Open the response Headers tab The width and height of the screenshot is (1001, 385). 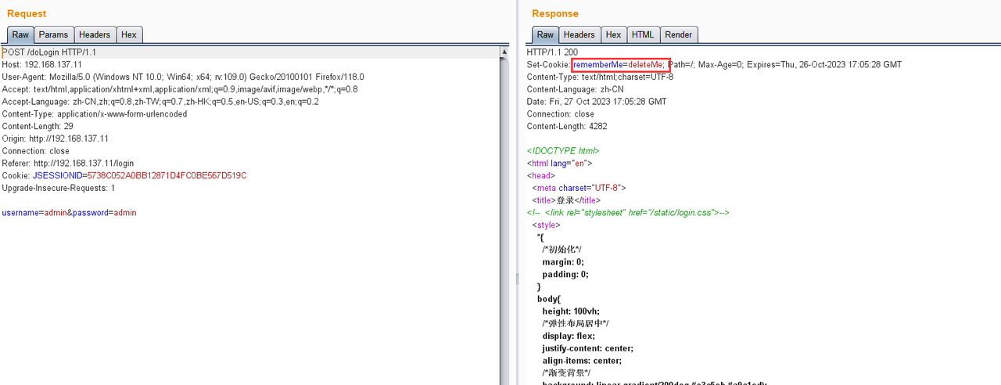(579, 34)
